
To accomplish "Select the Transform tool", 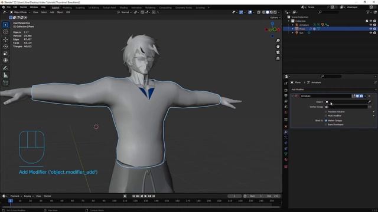I will point(5,60).
